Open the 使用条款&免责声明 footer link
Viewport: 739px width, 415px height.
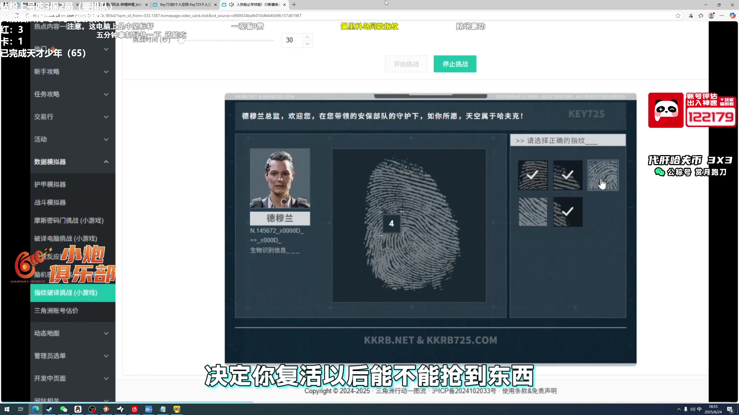pos(529,391)
